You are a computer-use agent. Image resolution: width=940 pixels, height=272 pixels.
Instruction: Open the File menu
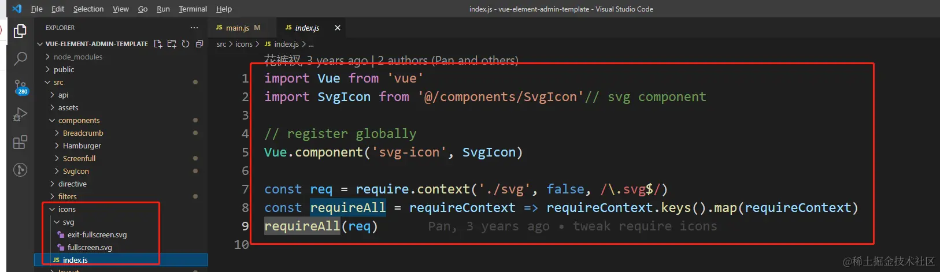coord(36,9)
